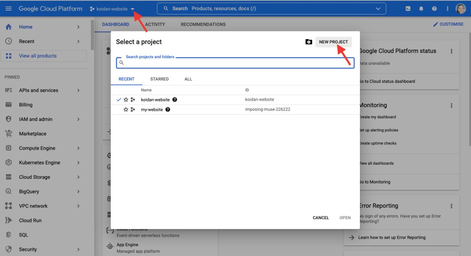
Task: Expand the Home submenu chevron
Action: [78, 27]
